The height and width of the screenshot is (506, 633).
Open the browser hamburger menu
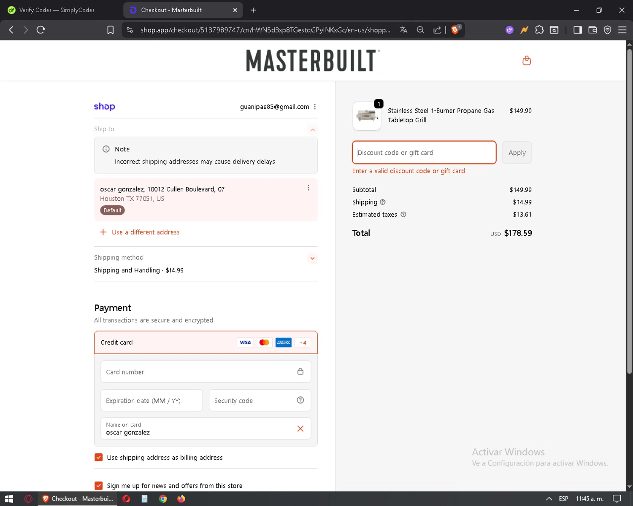click(622, 30)
